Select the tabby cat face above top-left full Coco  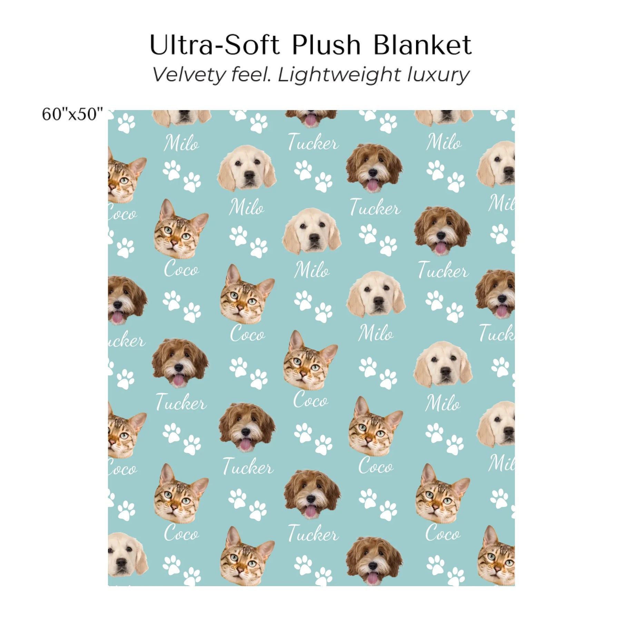[181, 229]
